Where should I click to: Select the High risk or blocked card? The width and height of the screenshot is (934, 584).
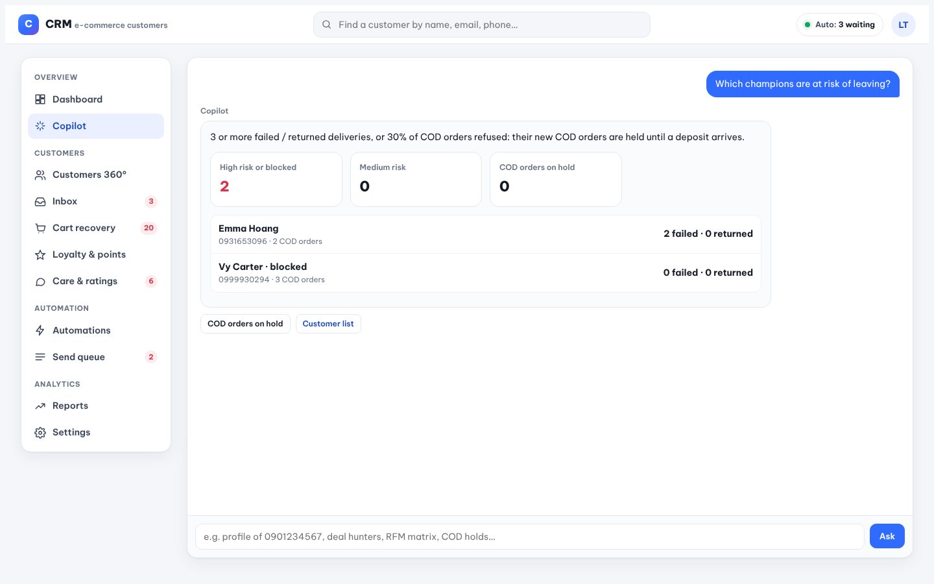pos(276,179)
